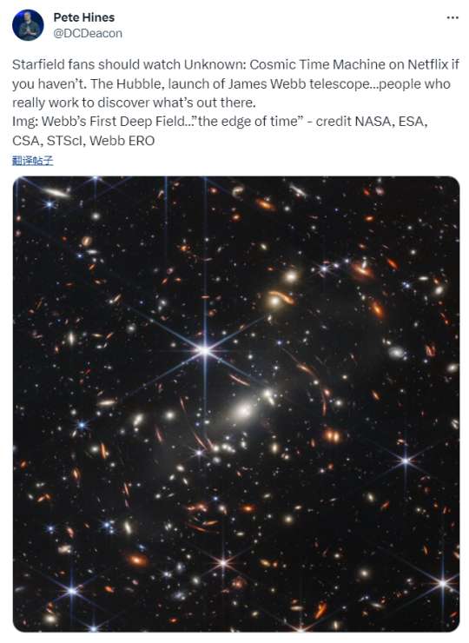Open the @DCDeacon handle link
The height and width of the screenshot is (643, 469).
(x=88, y=33)
